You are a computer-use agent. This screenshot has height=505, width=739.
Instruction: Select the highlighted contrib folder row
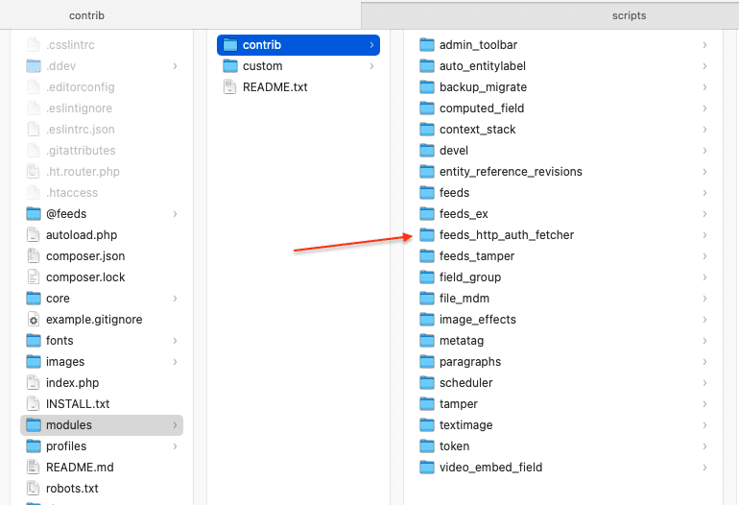[x=298, y=45]
